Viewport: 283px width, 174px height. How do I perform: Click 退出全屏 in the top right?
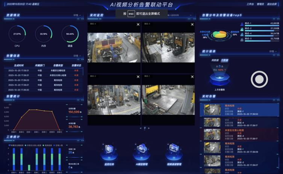click(271, 4)
